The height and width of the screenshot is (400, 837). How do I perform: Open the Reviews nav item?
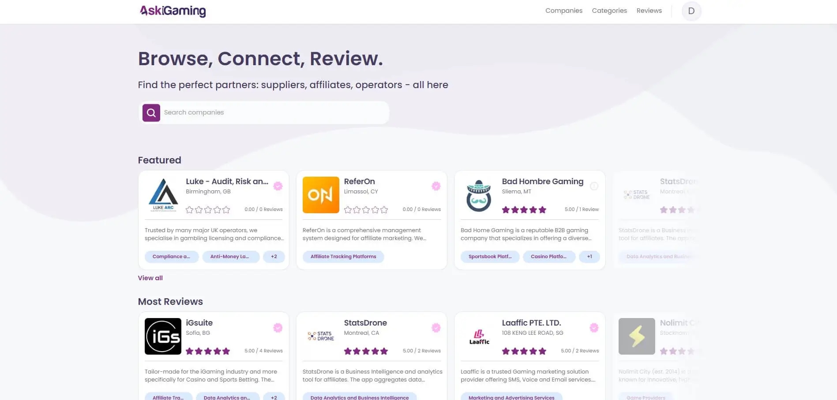[649, 11]
